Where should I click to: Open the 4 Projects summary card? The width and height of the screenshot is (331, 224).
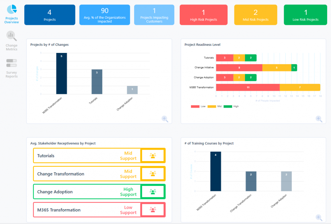tap(49, 15)
